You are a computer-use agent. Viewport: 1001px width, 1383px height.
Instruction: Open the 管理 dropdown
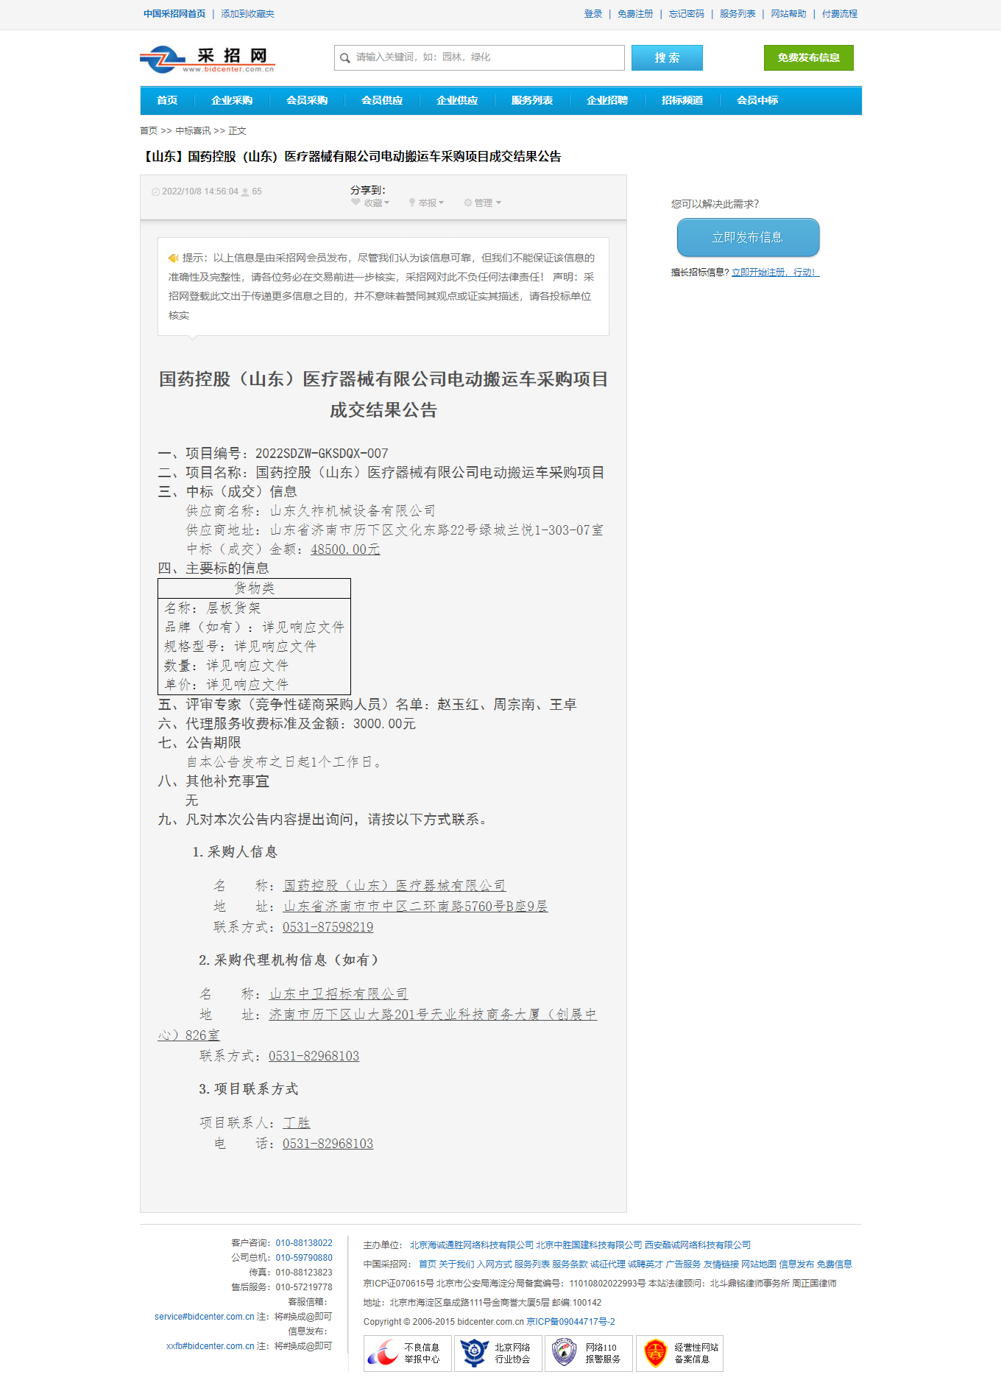pos(482,203)
